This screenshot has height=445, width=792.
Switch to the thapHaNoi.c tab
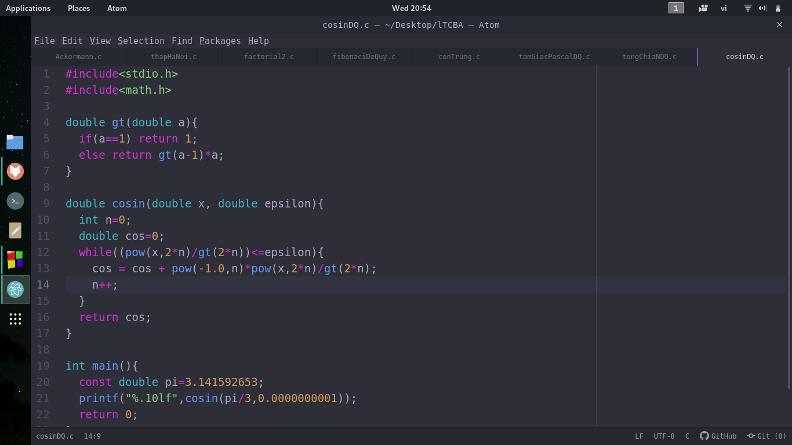coord(173,57)
